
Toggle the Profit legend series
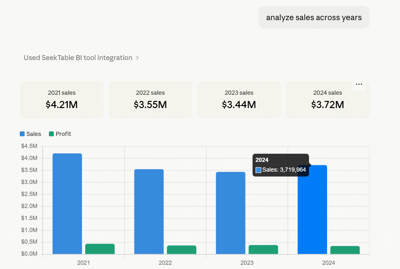(x=60, y=134)
